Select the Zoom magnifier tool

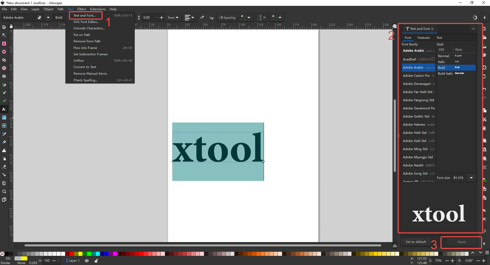pos(4,191)
